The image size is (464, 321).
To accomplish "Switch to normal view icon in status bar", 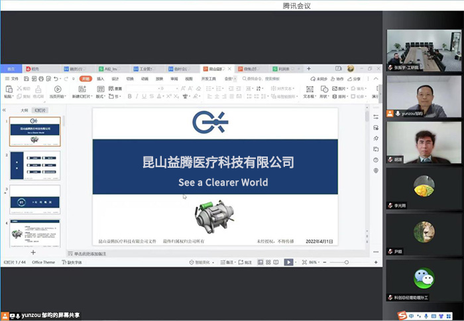I will (262, 263).
